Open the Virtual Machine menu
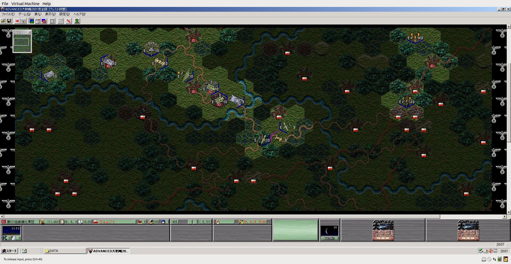The width and height of the screenshot is (511, 264). [25, 4]
